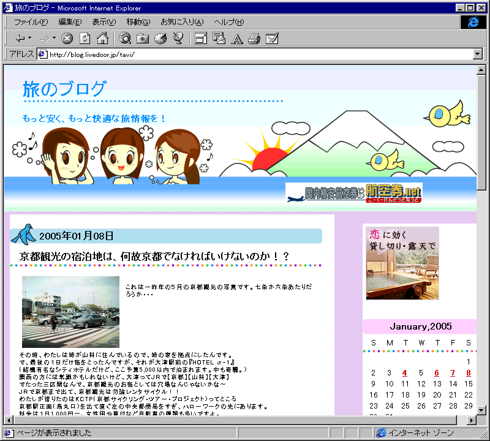The image size is (490, 441).
Task: Click date 22 in the calendar
Action: [x=468, y=394]
